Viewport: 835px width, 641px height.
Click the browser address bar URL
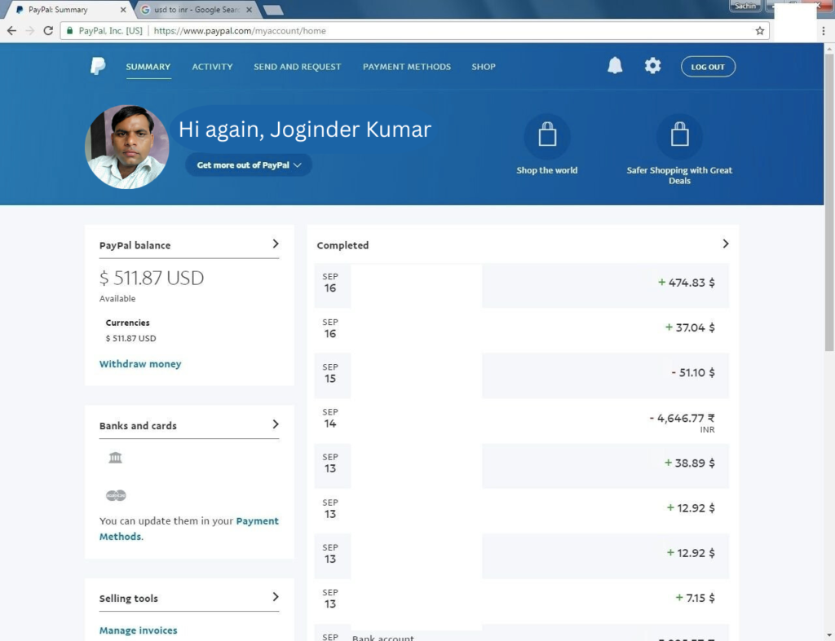click(x=240, y=31)
